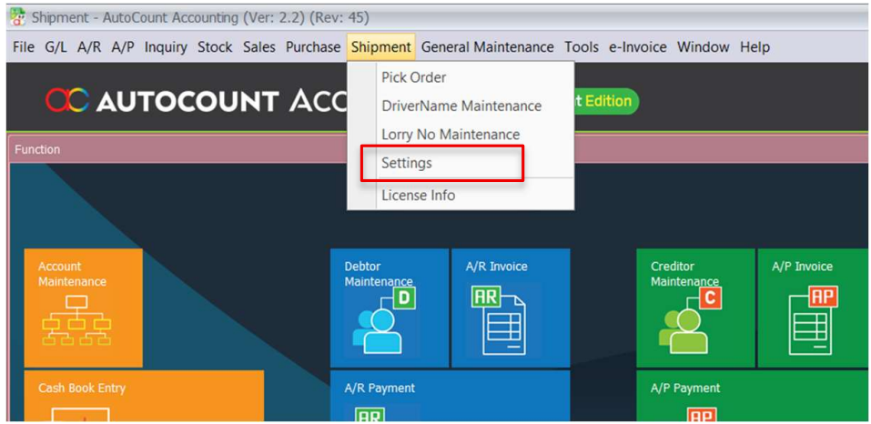This screenshot has height=424, width=871.
Task: Click the Function panel header
Action: [440, 150]
